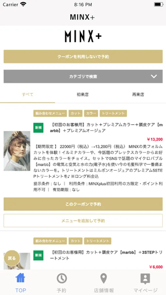Tap the TOP home icon
Image resolution: width=166 pixels, height=295 pixels.
(21, 278)
